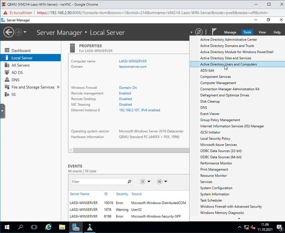The width and height of the screenshot is (285, 233).
Task: Refresh Server Manager with the circular arrows icon
Action: [199, 32]
